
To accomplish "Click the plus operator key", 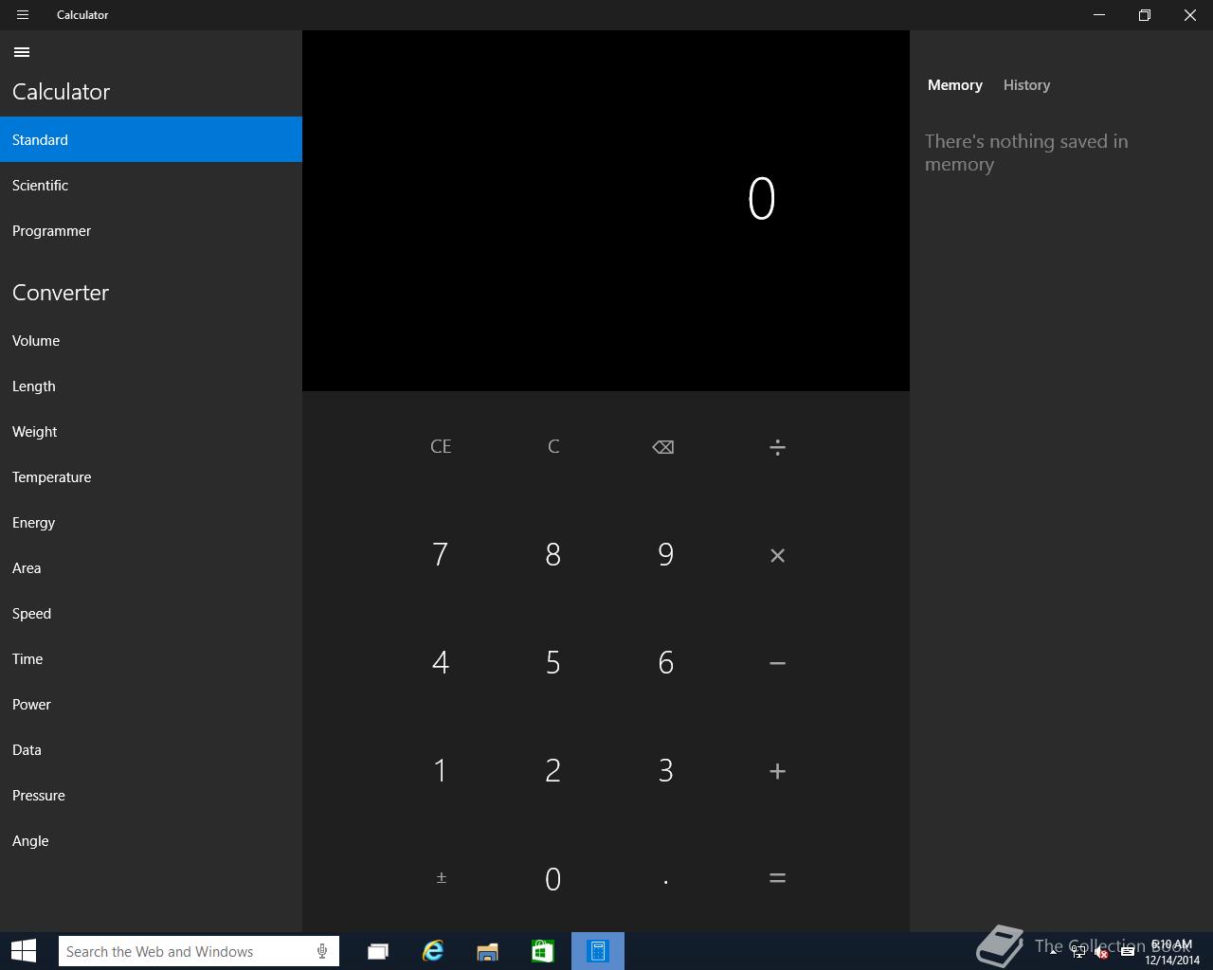I will [x=777, y=771].
